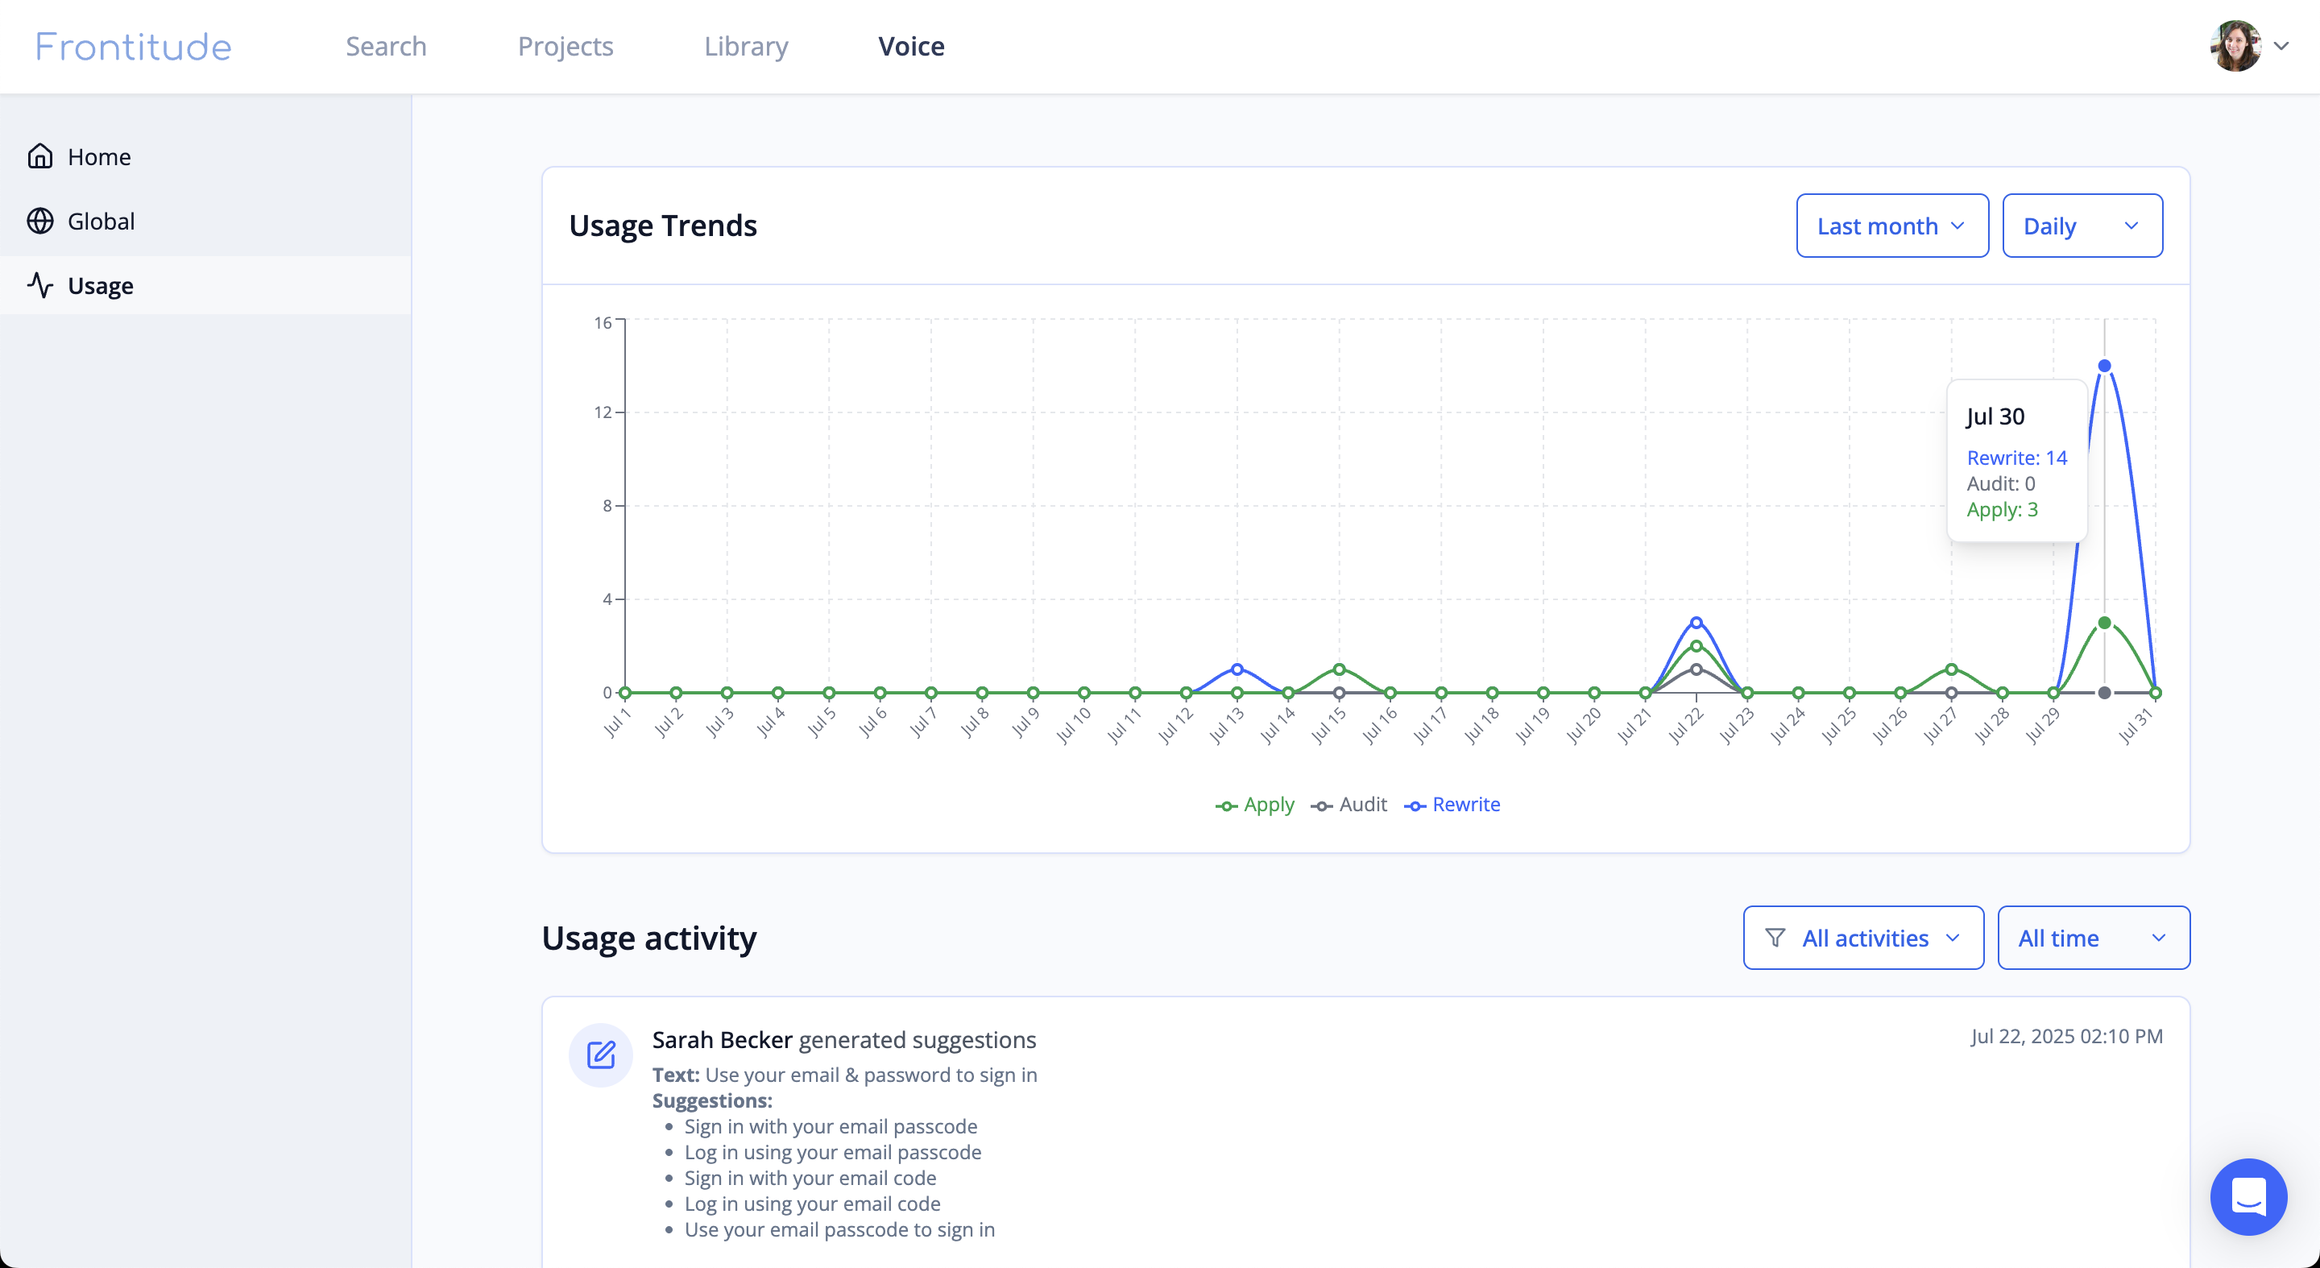Click the Jul 1 x-axis label
The image size is (2320, 1268).
point(616,723)
